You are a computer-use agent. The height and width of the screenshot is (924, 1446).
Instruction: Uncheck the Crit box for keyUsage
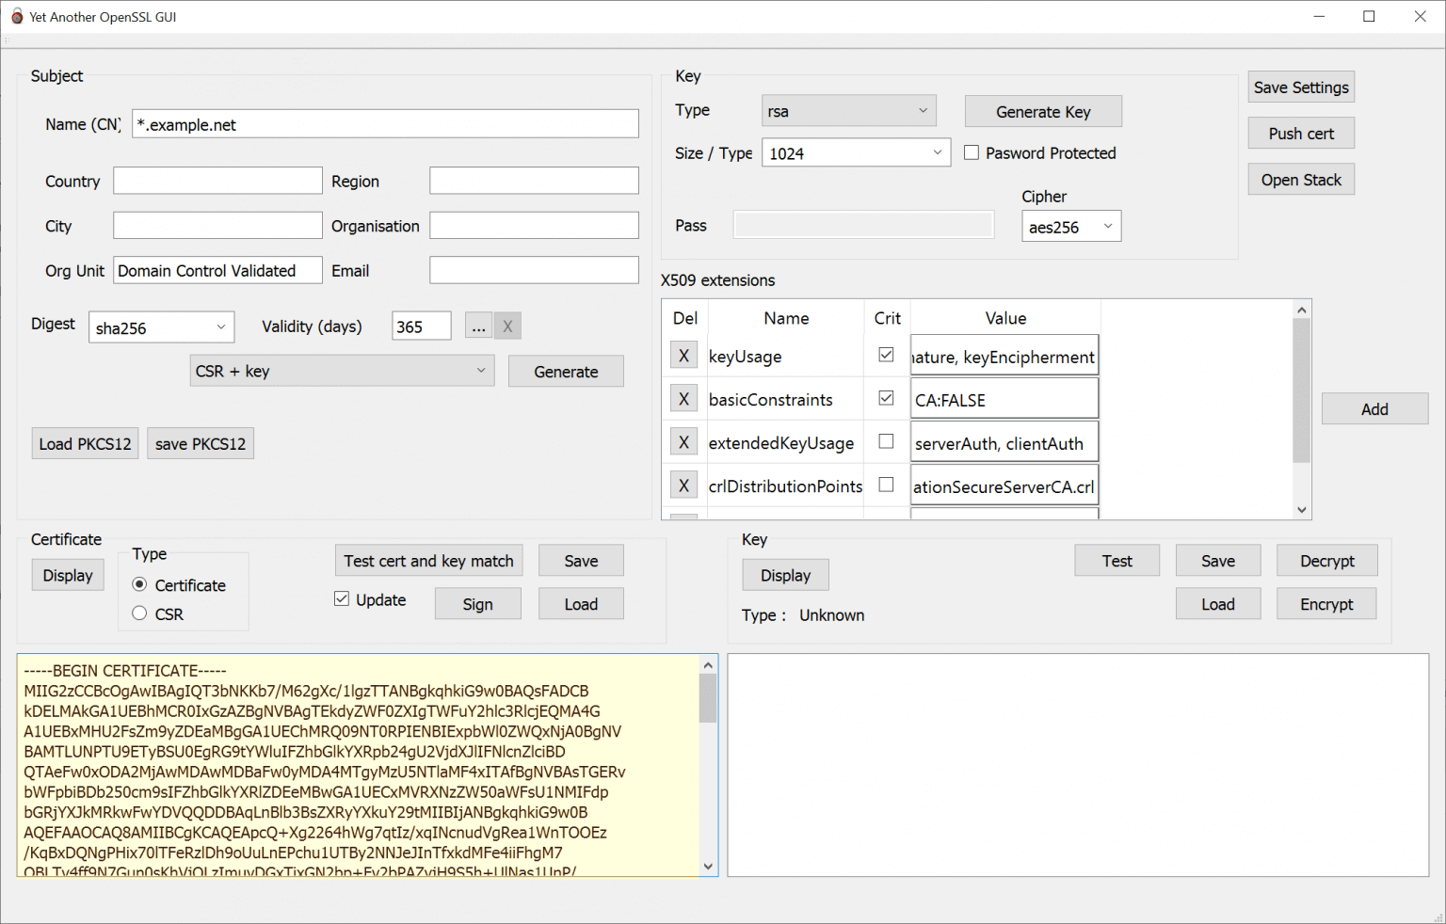click(886, 355)
